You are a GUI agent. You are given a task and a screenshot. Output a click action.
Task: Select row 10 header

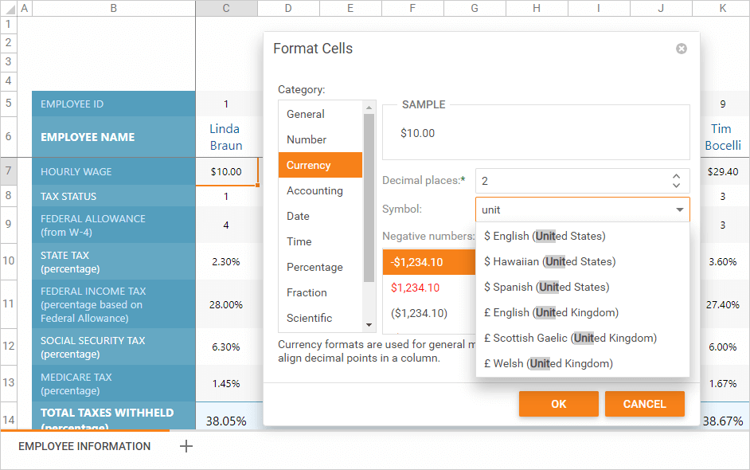coord(8,260)
